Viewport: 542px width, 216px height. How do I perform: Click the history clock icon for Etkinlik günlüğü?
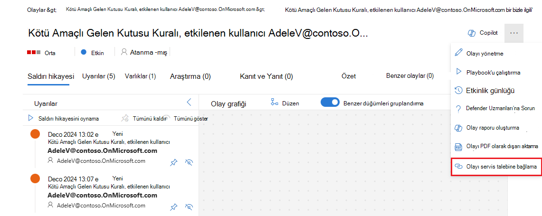pyautogui.click(x=458, y=91)
